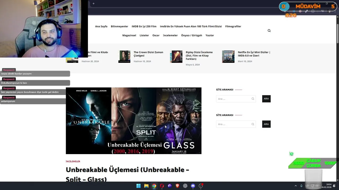Screen dimensions: 339x190
Task: Open Önyazı / Girizgah menu item
Action: [x=191, y=35]
